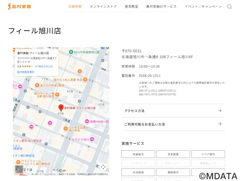
Task: Click the red 島村楽器 map pin
Action: pyautogui.click(x=61, y=107)
